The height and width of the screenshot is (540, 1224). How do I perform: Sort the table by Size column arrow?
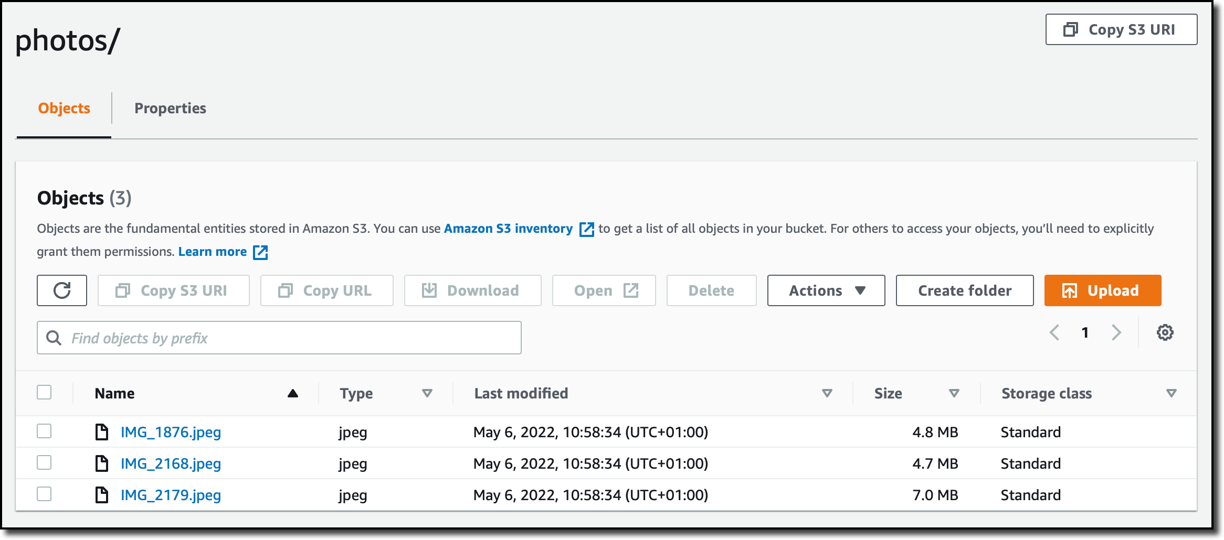click(954, 394)
